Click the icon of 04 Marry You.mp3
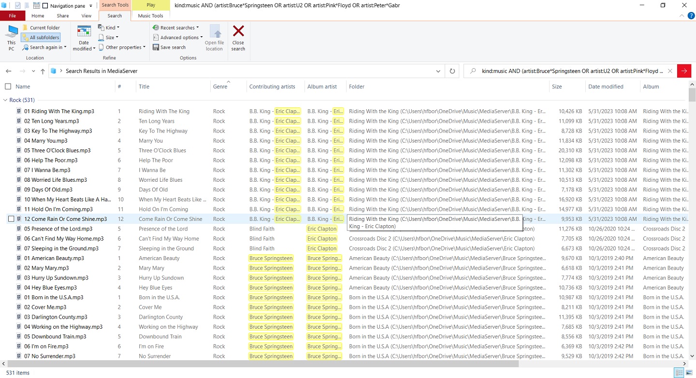The width and height of the screenshot is (696, 378). coord(19,141)
